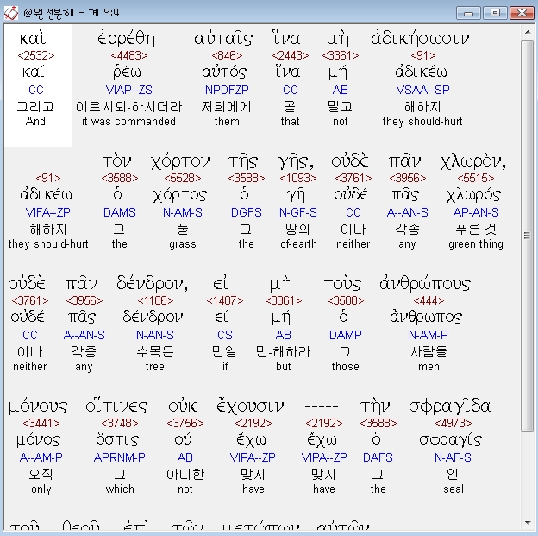Select the Greek word αὐταῖς
The image size is (538, 536).
(x=223, y=39)
